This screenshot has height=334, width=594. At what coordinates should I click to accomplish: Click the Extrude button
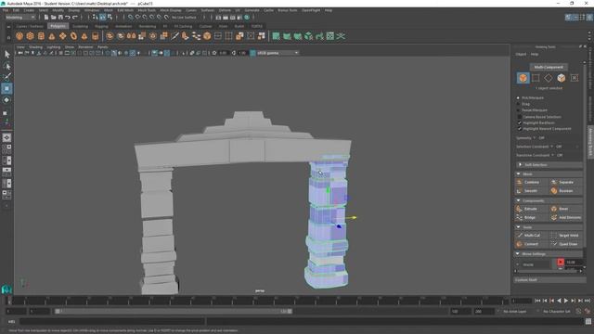532,209
